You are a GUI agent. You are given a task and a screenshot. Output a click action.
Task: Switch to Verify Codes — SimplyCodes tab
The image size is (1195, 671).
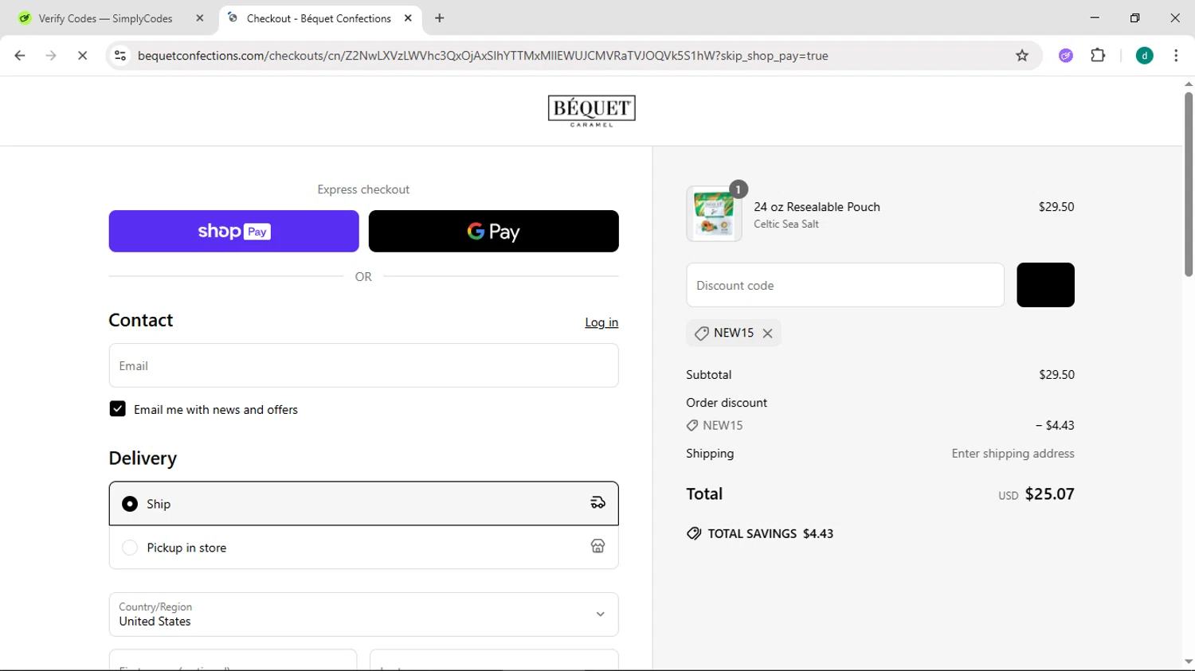pyautogui.click(x=105, y=18)
